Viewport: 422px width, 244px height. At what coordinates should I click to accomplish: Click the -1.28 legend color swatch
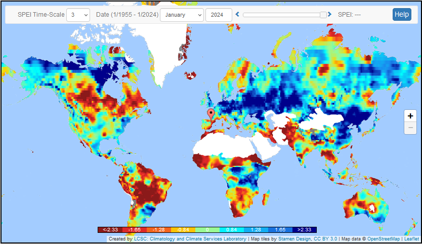pos(159,230)
